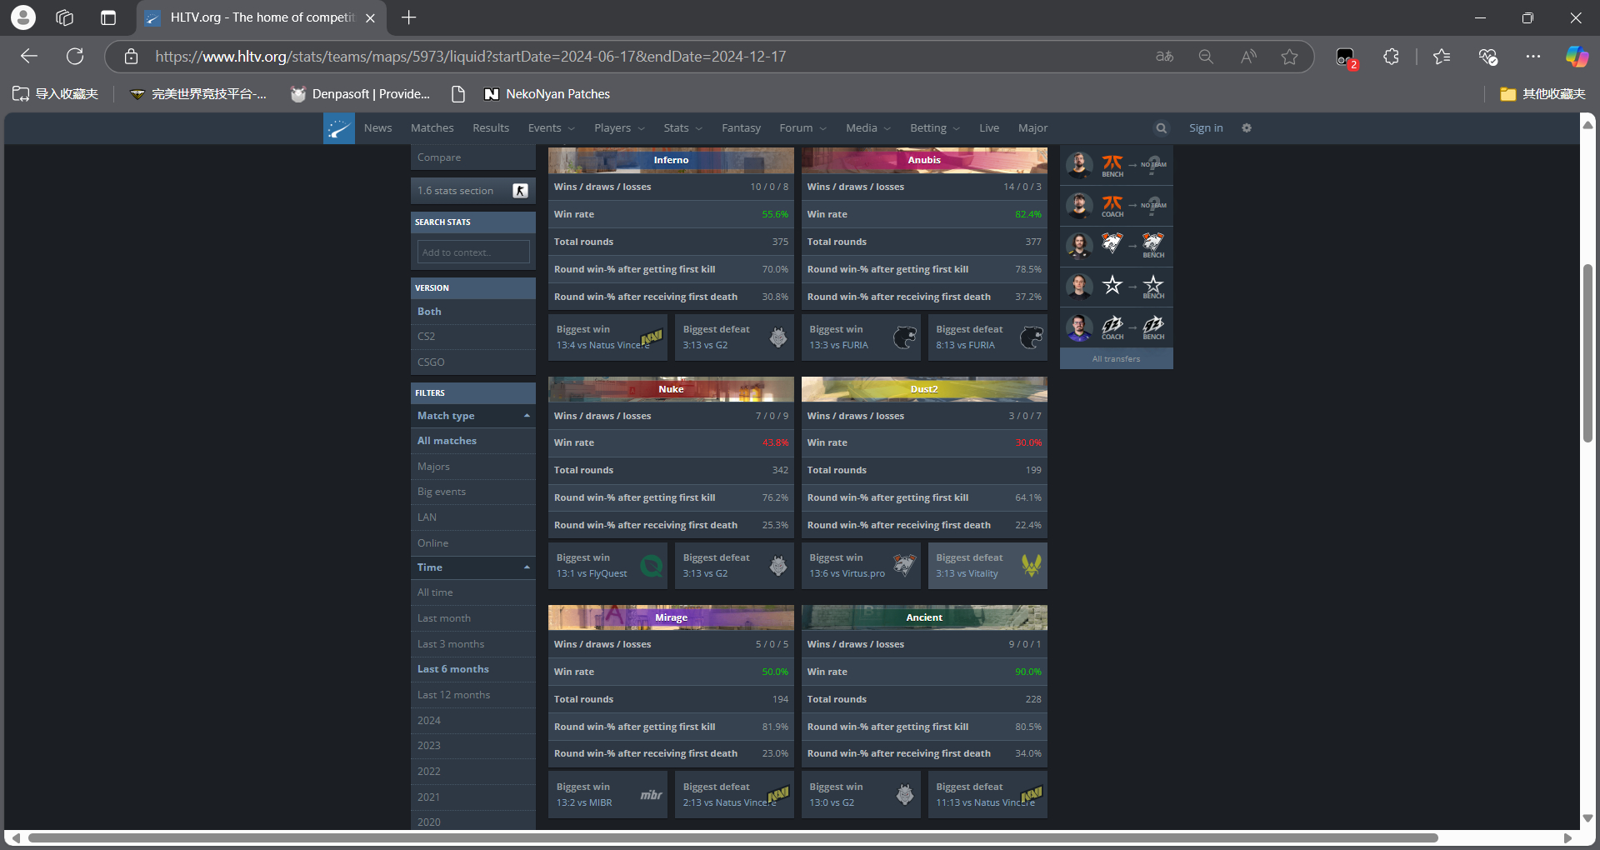
Task: Open the Fantasy menu item
Action: (x=741, y=128)
